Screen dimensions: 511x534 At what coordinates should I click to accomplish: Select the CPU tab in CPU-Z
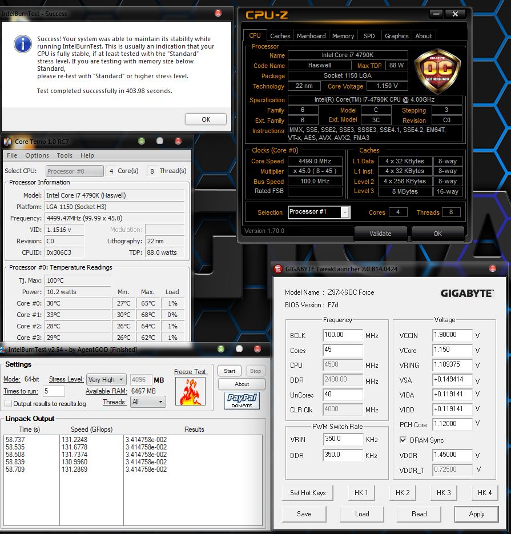click(255, 35)
